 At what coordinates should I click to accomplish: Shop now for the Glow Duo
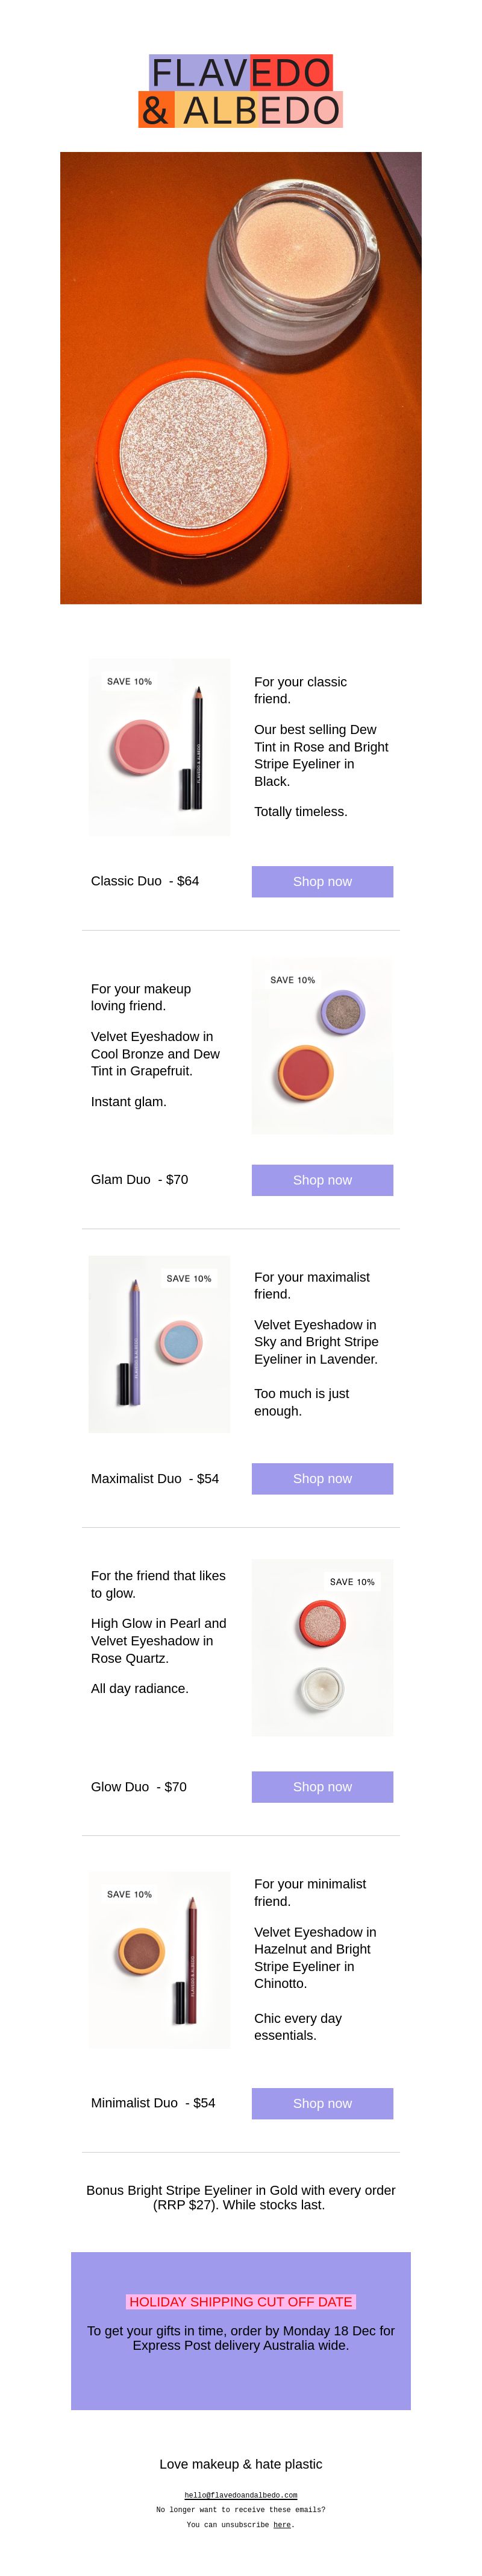point(322,1787)
